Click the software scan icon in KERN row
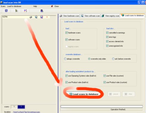The image size is (146, 113). click(36, 17)
